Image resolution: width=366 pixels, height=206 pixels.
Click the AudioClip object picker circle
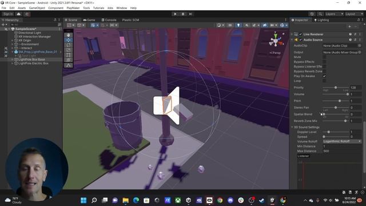point(360,46)
